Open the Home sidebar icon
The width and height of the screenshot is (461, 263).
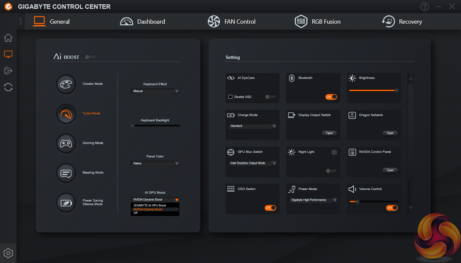(x=8, y=38)
